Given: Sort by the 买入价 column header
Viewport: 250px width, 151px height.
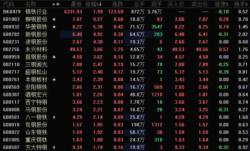Looking at the screenshot, I should coord(176,4).
